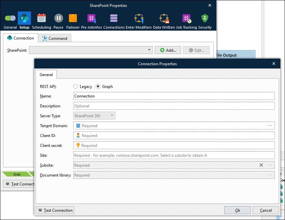Dismiss dialog with the Cancel button
Screen dimensions: 285x220
(x=266, y=210)
